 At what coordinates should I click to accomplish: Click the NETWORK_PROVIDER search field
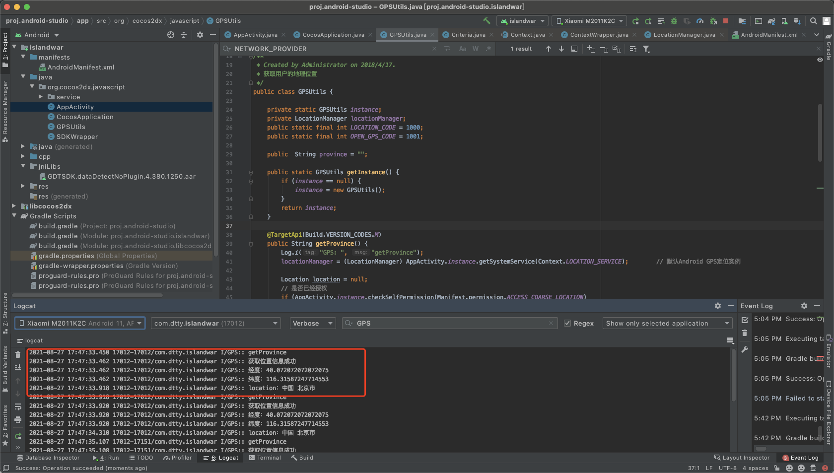click(328, 49)
